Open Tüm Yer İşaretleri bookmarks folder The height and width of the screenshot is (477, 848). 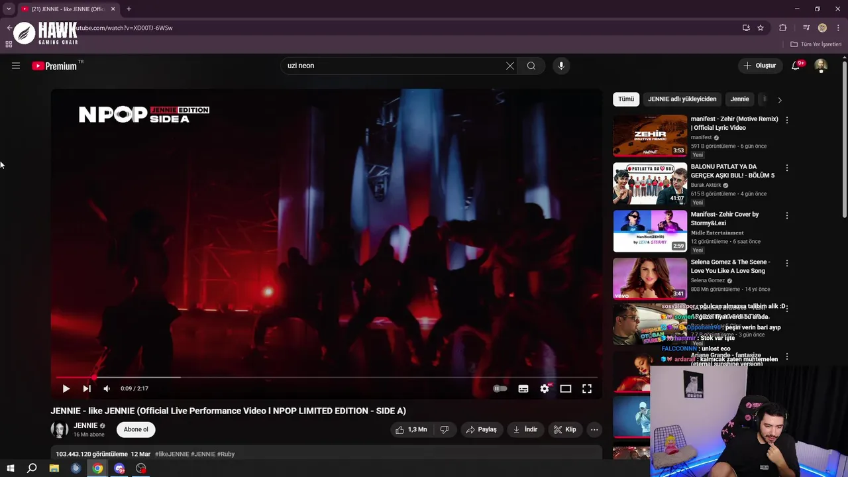click(816, 44)
